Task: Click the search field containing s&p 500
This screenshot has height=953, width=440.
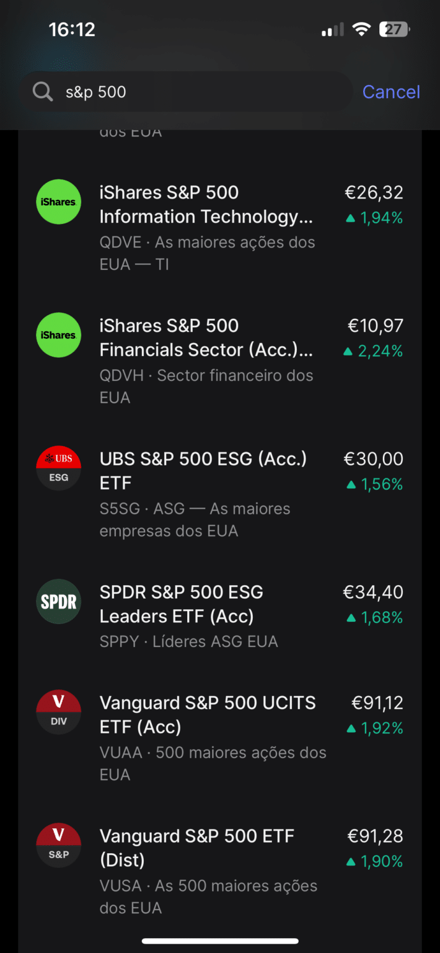Action: point(186,91)
